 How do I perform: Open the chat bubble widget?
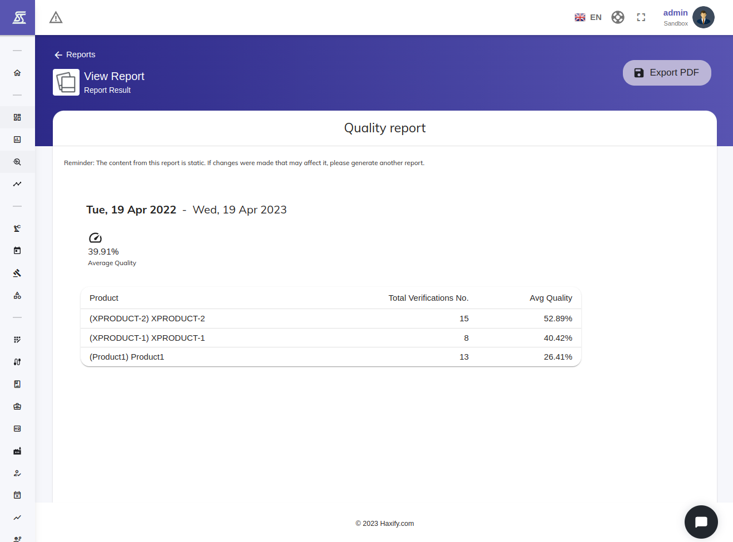click(x=701, y=522)
